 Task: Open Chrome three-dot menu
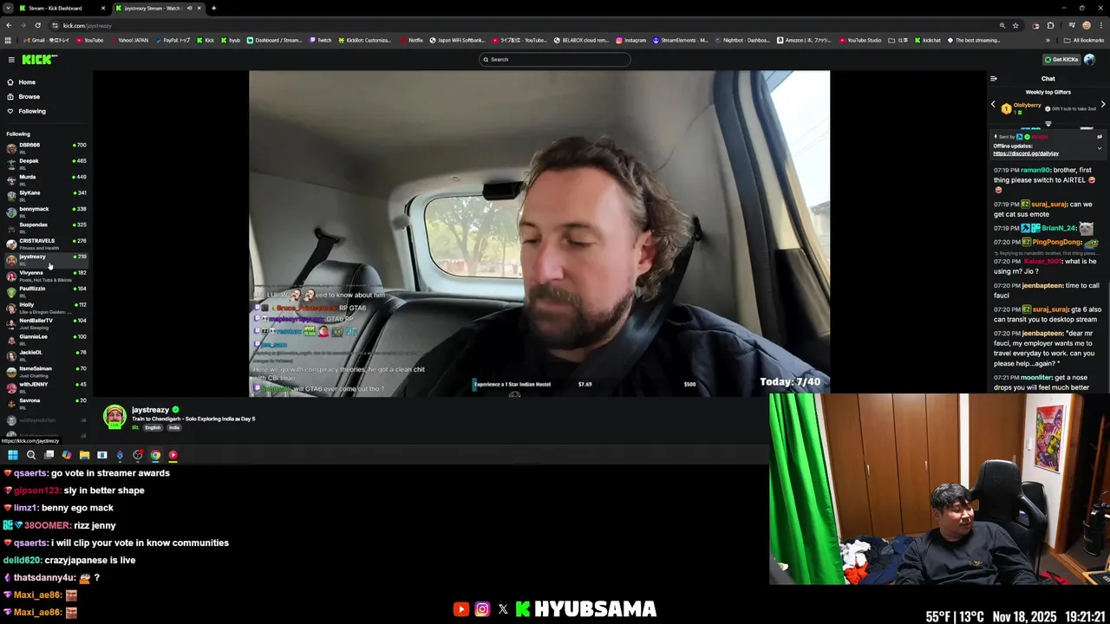pyautogui.click(x=1100, y=25)
